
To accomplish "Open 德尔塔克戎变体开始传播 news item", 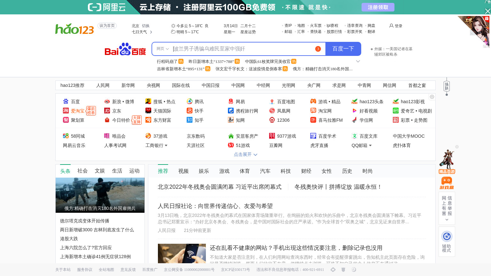I will 85,221.
